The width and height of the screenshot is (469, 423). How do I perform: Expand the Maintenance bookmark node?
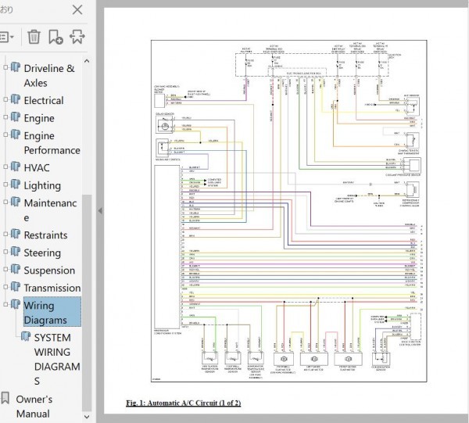click(5, 202)
